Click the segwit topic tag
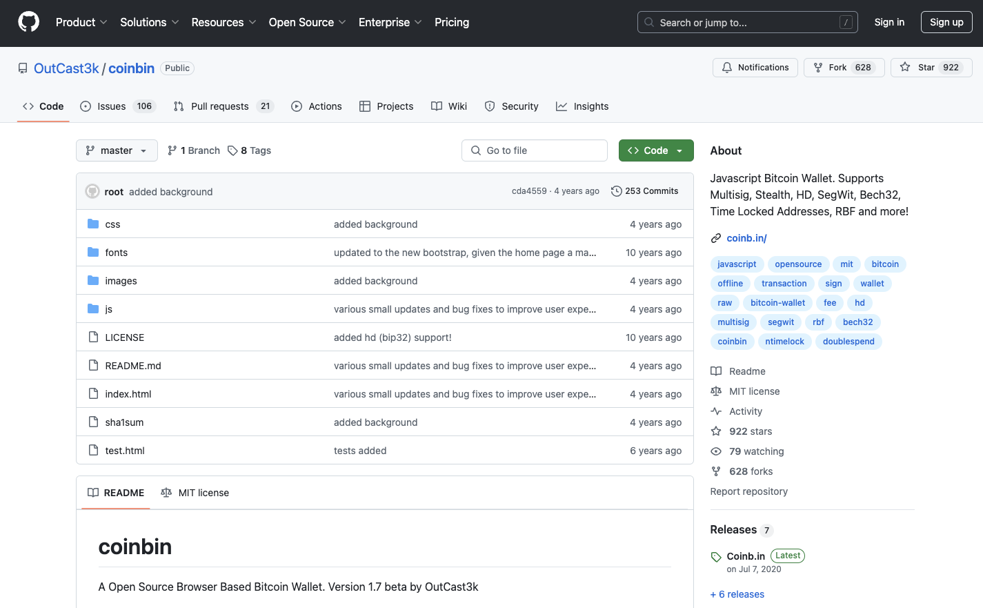The height and width of the screenshot is (608, 983). tap(781, 322)
